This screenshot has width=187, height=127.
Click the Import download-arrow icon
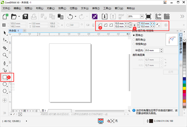point(104,16)
